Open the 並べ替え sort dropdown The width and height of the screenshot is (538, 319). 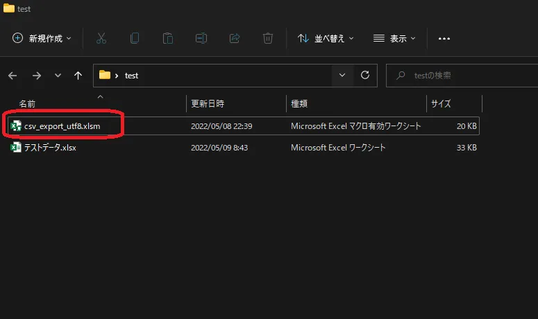pyautogui.click(x=326, y=39)
